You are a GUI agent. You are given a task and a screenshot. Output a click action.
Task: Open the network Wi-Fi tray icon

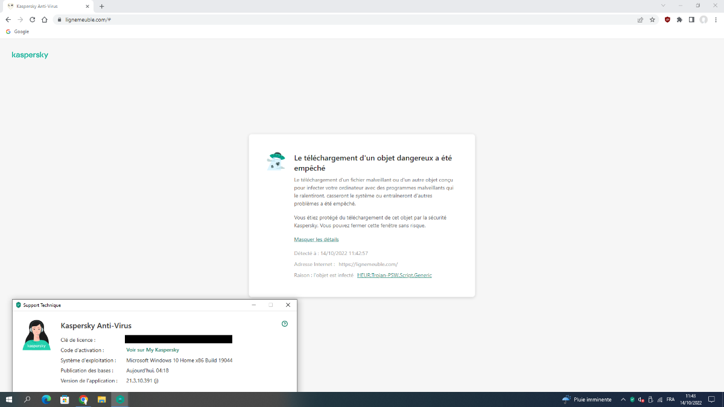659,399
